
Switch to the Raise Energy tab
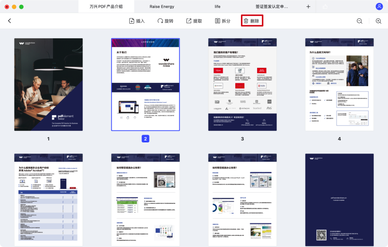(x=162, y=7)
